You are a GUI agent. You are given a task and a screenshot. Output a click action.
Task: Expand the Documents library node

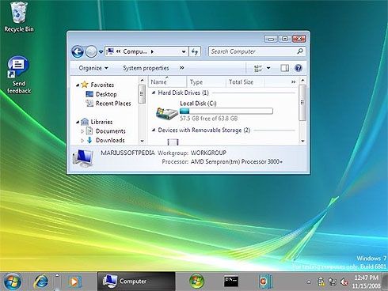click(x=82, y=131)
